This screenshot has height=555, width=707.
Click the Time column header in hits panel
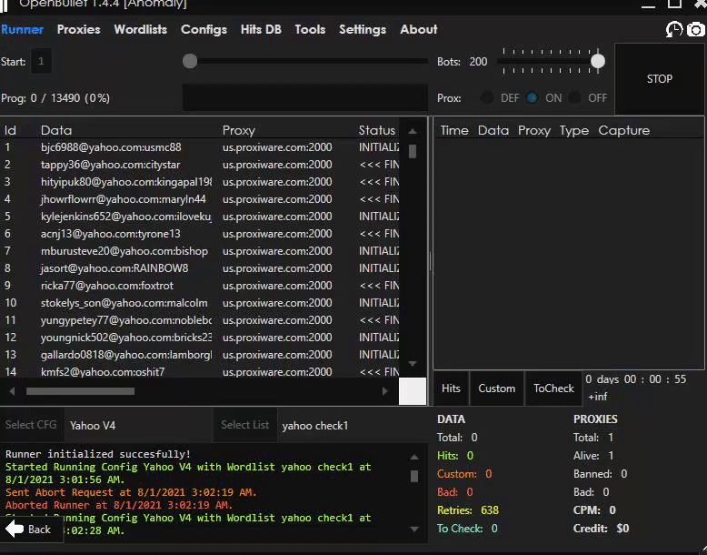pos(454,130)
